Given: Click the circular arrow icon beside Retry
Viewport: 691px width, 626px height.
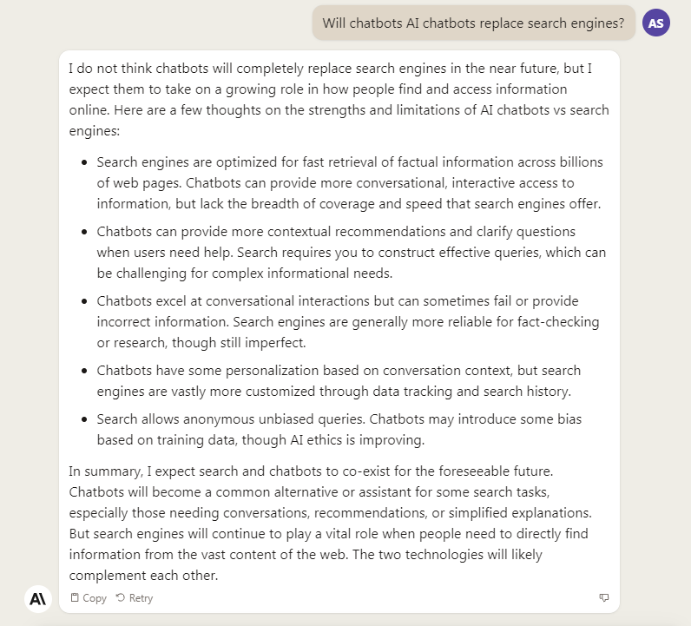Looking at the screenshot, I should (121, 597).
